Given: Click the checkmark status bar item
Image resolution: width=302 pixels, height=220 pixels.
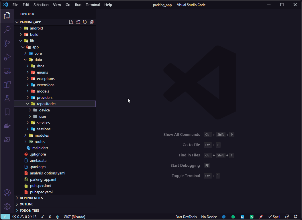Looking at the screenshot, I should click(x=42, y=217).
